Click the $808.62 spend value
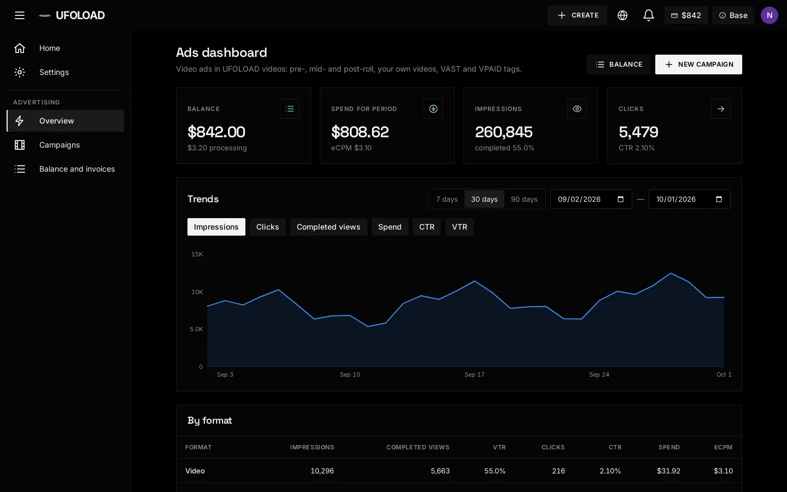Image resolution: width=787 pixels, height=492 pixels. pyautogui.click(x=360, y=132)
